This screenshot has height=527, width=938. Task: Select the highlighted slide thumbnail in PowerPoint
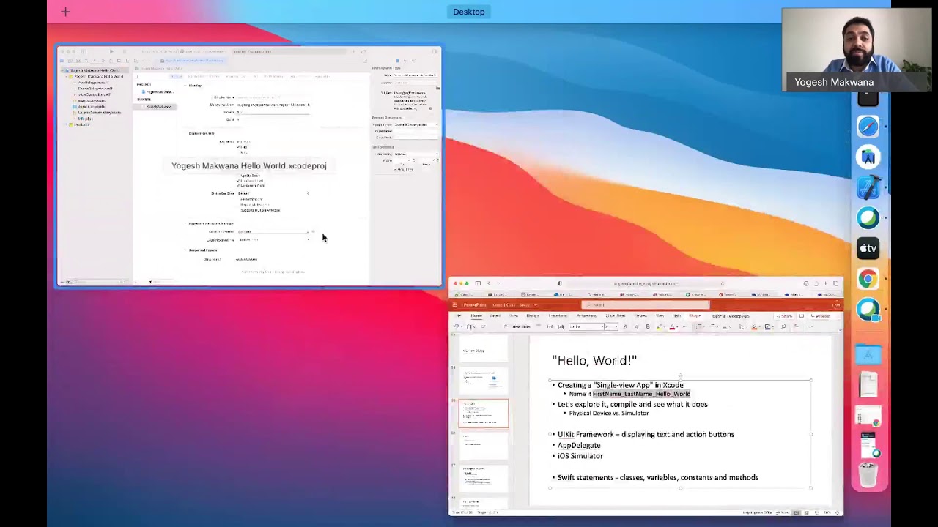coord(484,413)
